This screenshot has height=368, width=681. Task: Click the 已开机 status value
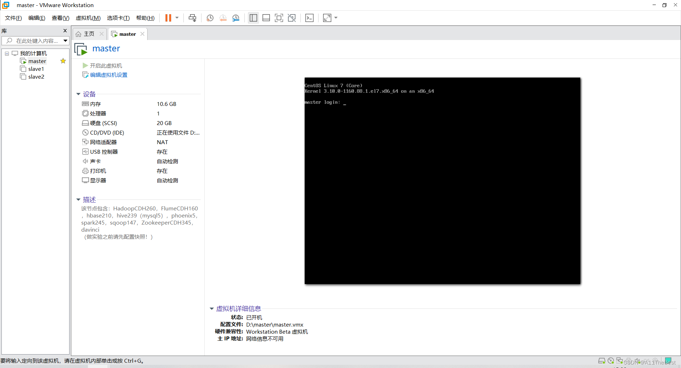click(x=254, y=318)
